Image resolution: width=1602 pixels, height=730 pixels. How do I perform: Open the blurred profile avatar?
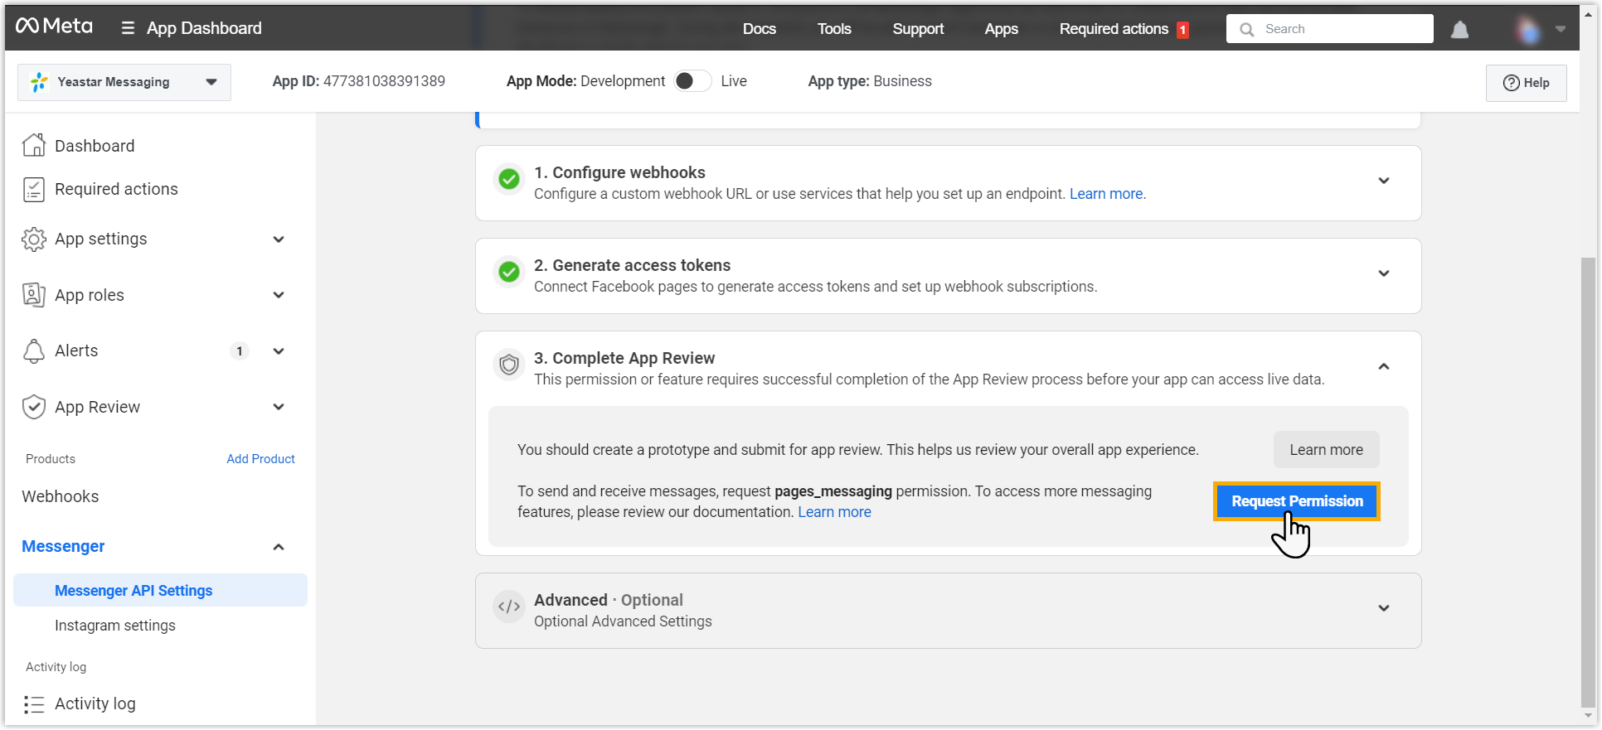point(1527,30)
